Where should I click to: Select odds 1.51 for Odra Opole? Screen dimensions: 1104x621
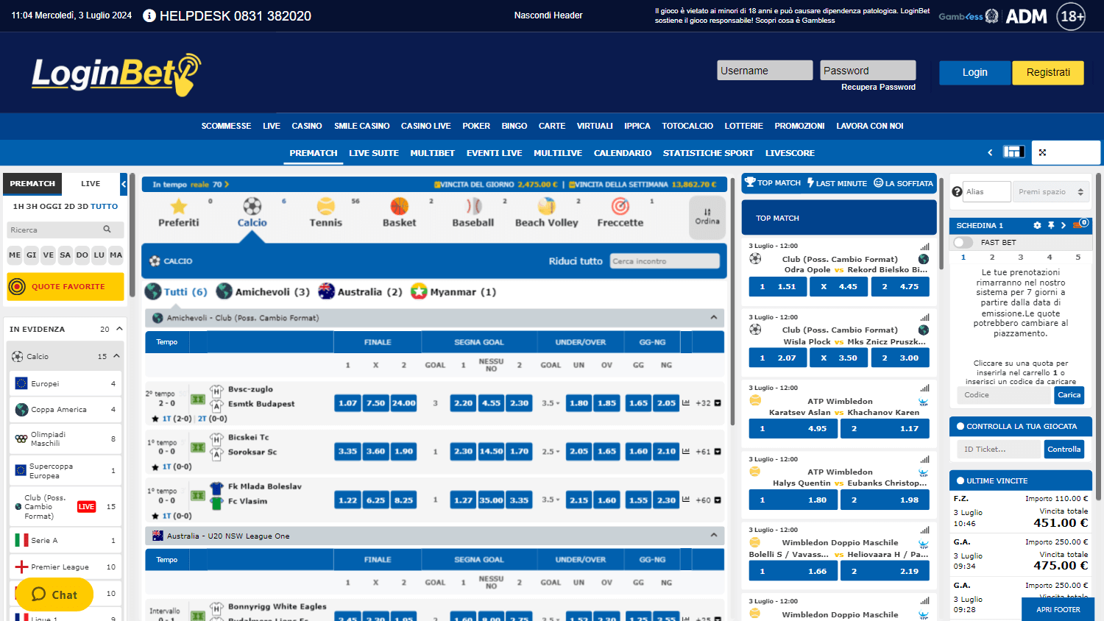777,287
